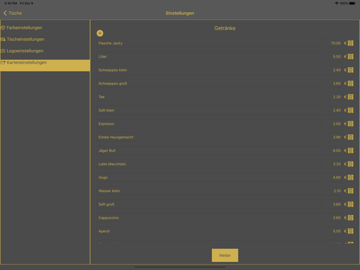Open Farbeinstellungen settings
Image resolution: width=360 pixels, height=270 pixels.
pyautogui.click(x=45, y=28)
